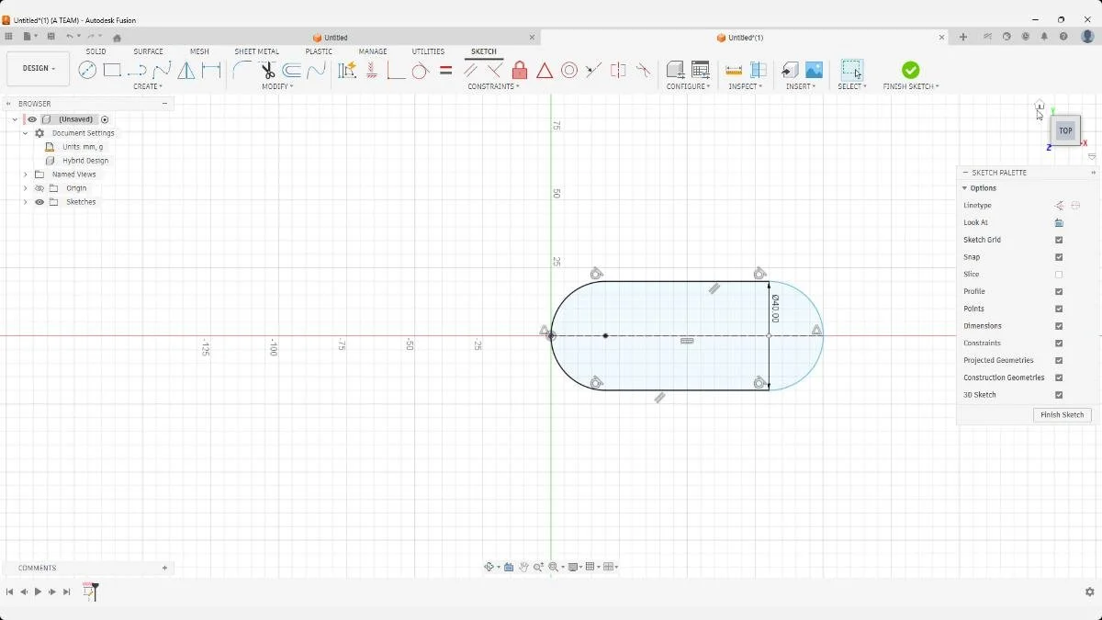The height and width of the screenshot is (620, 1102).
Task: Select the Trim tool with scissors icon
Action: point(266,70)
